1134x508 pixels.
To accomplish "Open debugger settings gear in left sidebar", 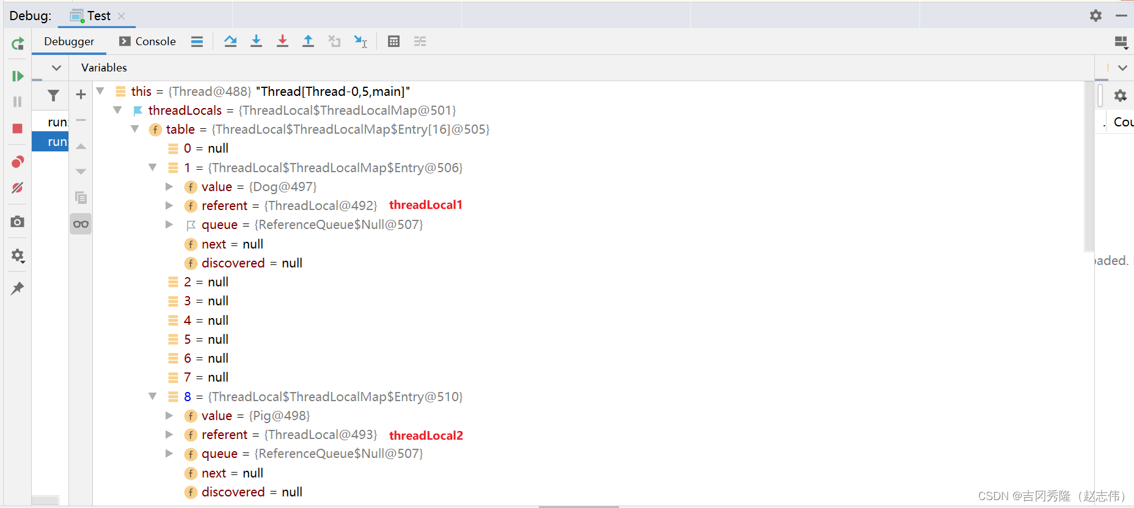I will click(x=18, y=255).
